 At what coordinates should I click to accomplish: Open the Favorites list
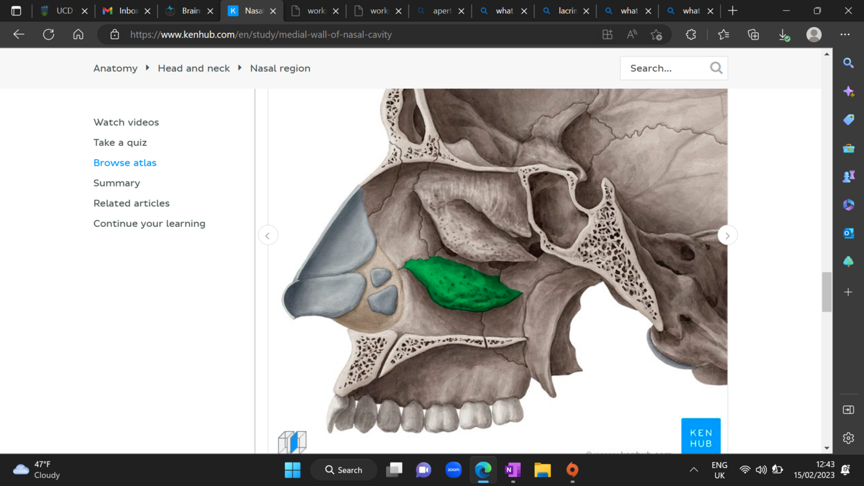[723, 34]
